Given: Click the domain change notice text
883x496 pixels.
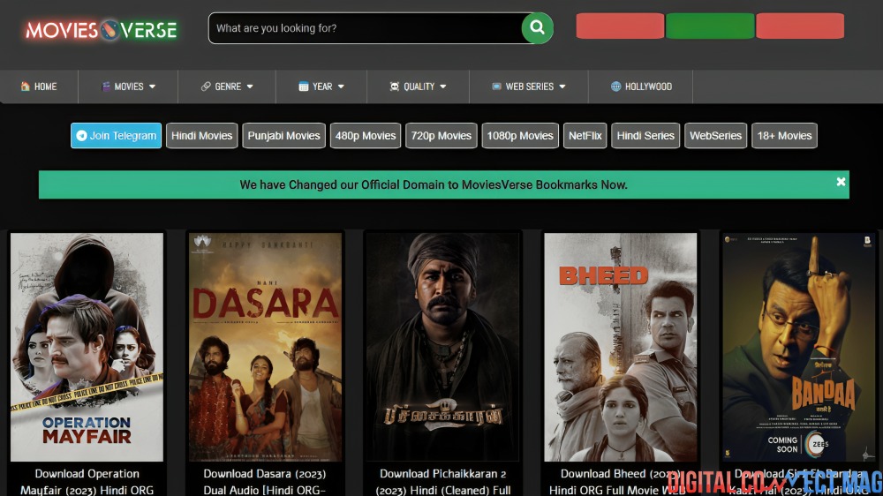Looking at the screenshot, I should [x=433, y=184].
